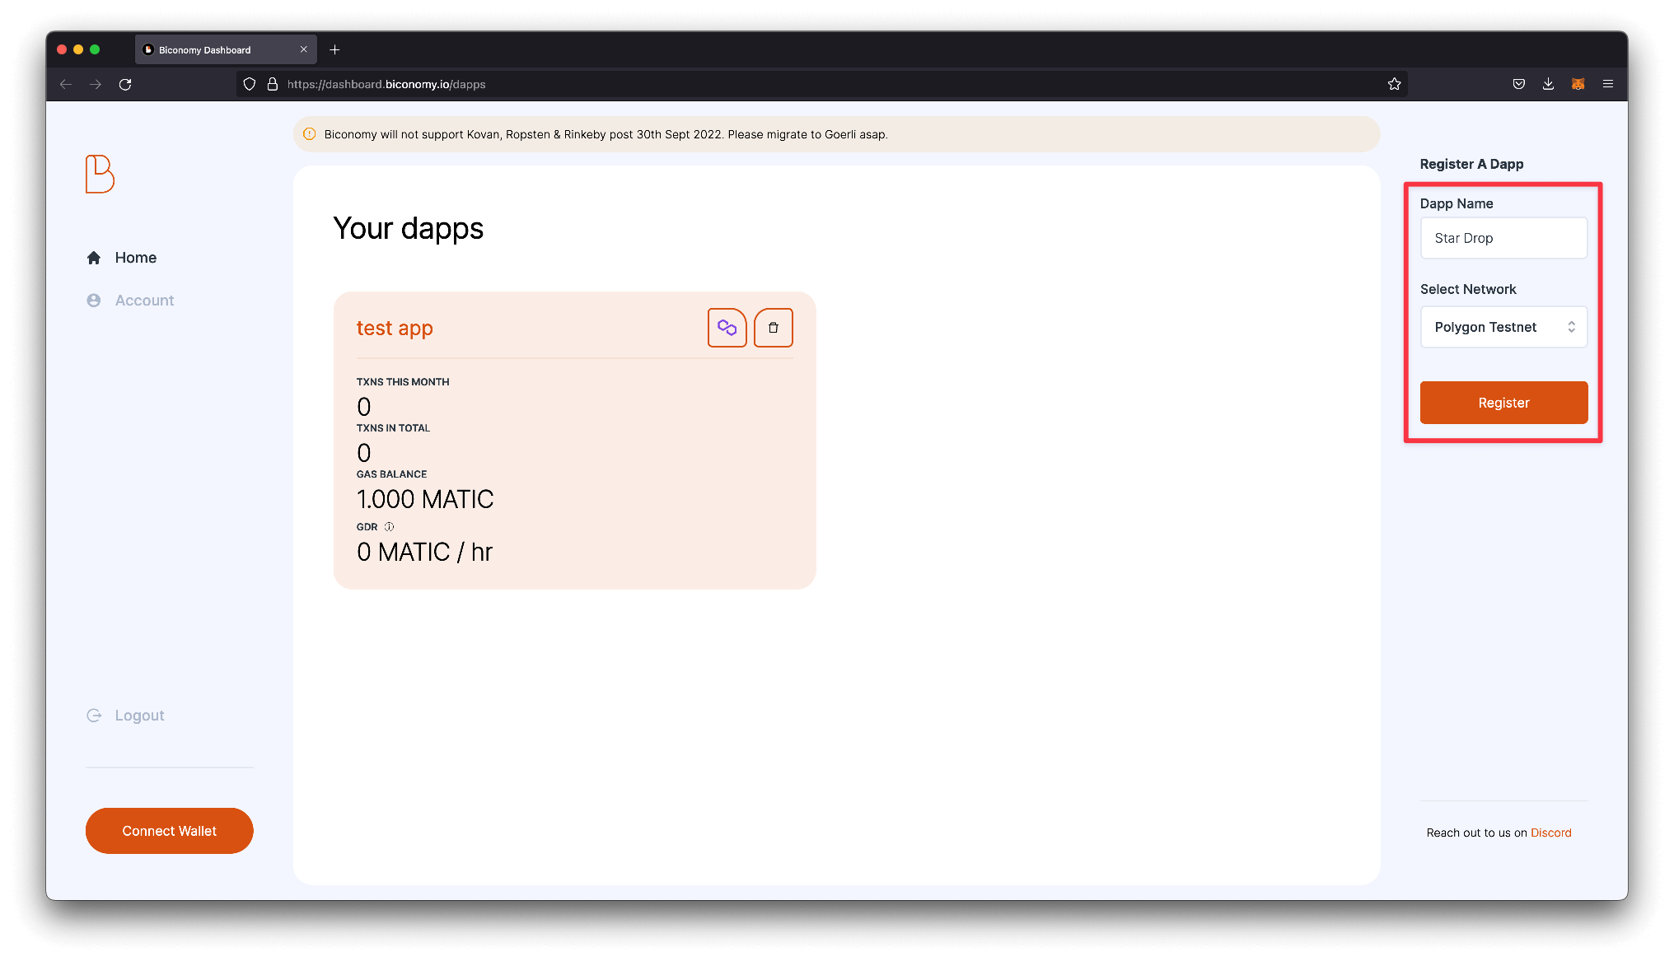The image size is (1674, 961).
Task: Click the Register button
Action: 1503,403
